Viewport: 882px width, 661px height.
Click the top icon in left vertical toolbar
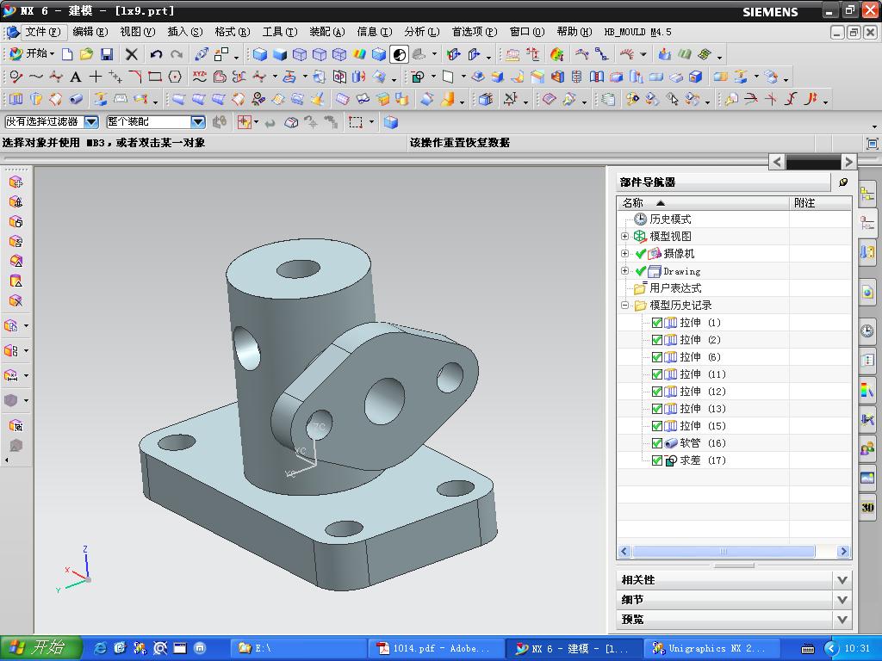16,182
